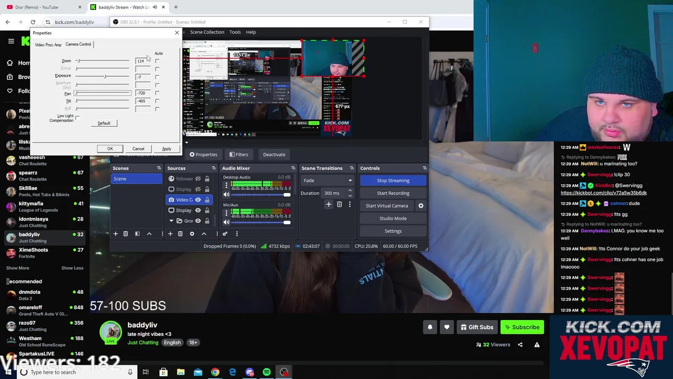Launch Chrome from the taskbar
The width and height of the screenshot is (673, 379).
click(215, 372)
